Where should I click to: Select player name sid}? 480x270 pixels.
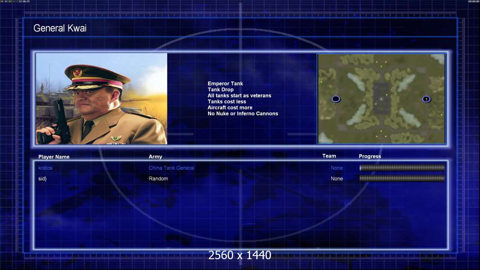click(42, 179)
